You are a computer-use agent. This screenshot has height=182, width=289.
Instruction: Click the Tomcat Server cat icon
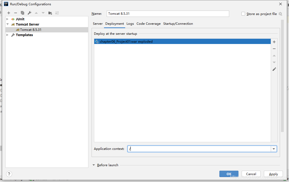coord(13,24)
